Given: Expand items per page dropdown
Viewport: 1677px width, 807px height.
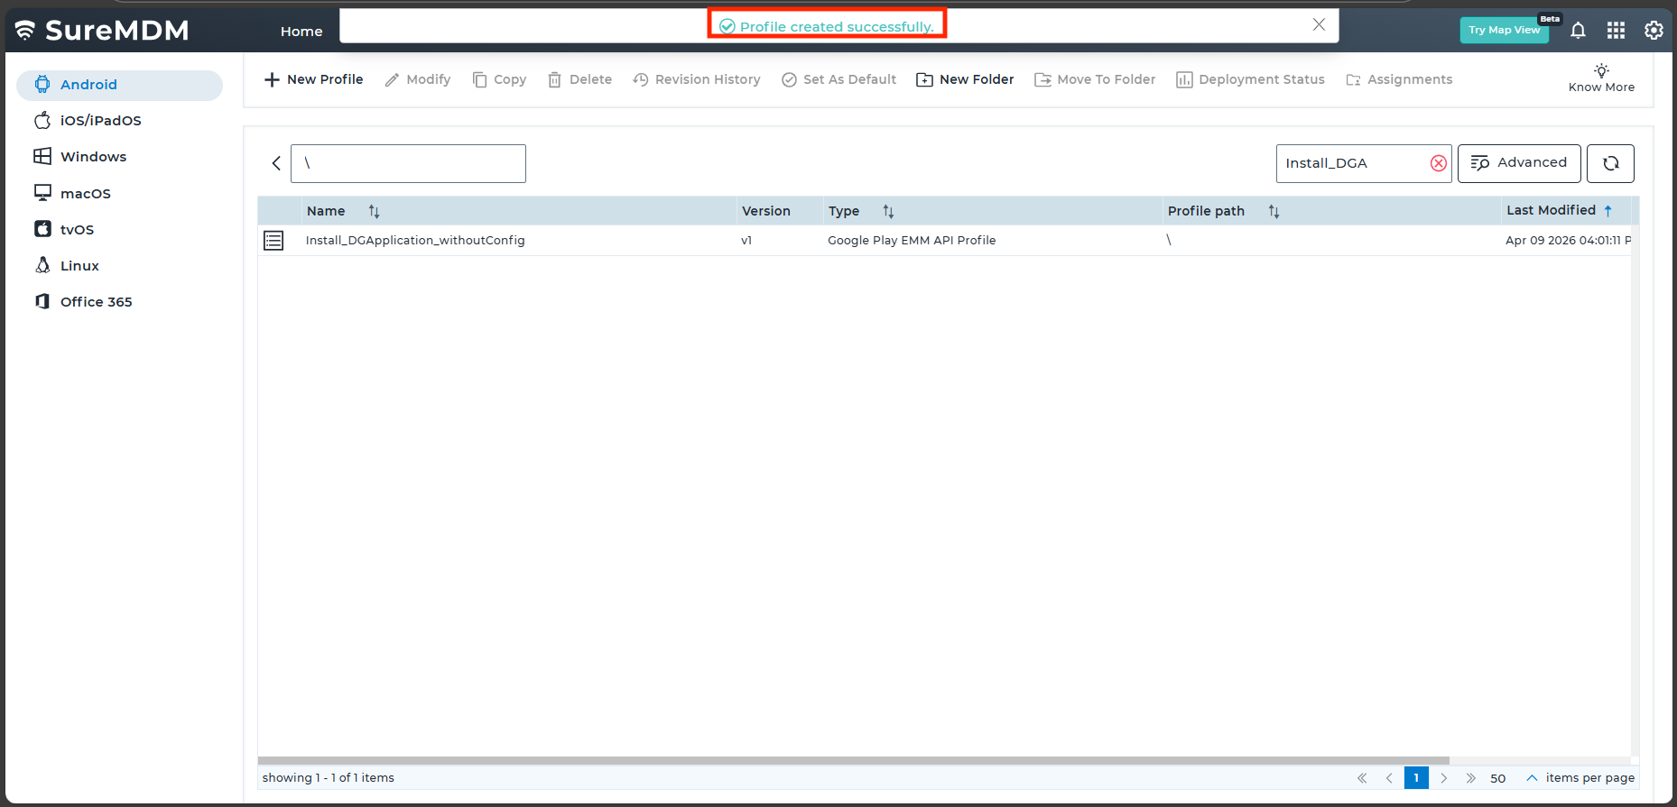Looking at the screenshot, I should pyautogui.click(x=1532, y=778).
